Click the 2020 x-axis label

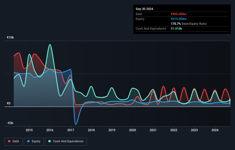pyautogui.click(x=133, y=130)
